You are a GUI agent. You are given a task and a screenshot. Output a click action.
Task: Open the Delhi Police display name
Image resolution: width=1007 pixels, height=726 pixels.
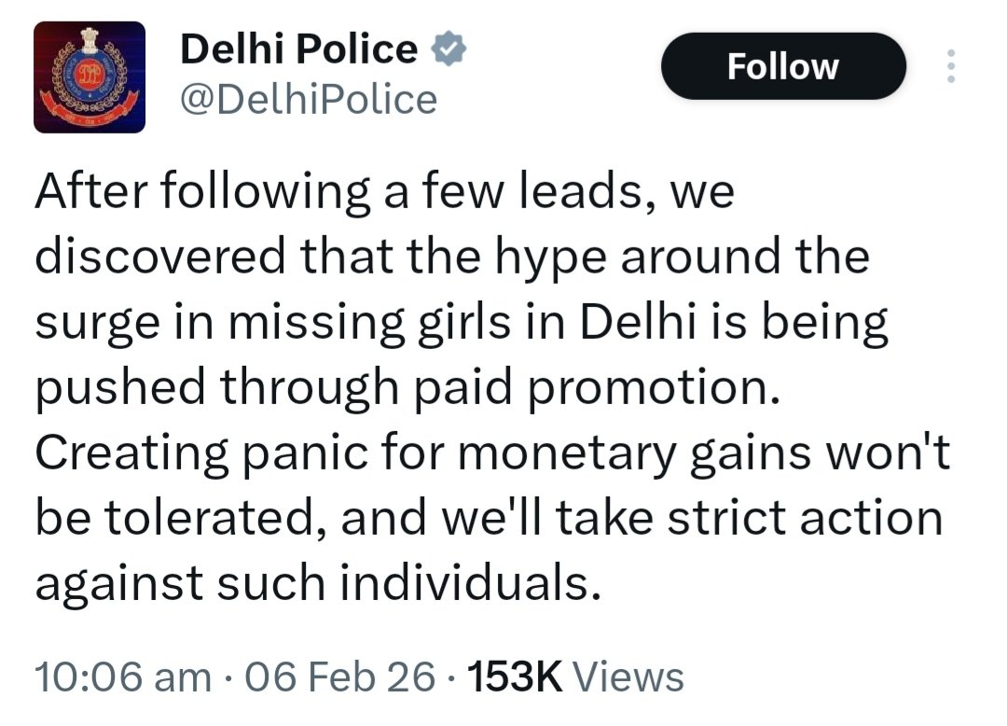(x=298, y=49)
